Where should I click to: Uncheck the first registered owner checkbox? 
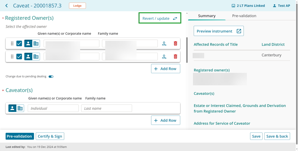[x=19, y=43]
